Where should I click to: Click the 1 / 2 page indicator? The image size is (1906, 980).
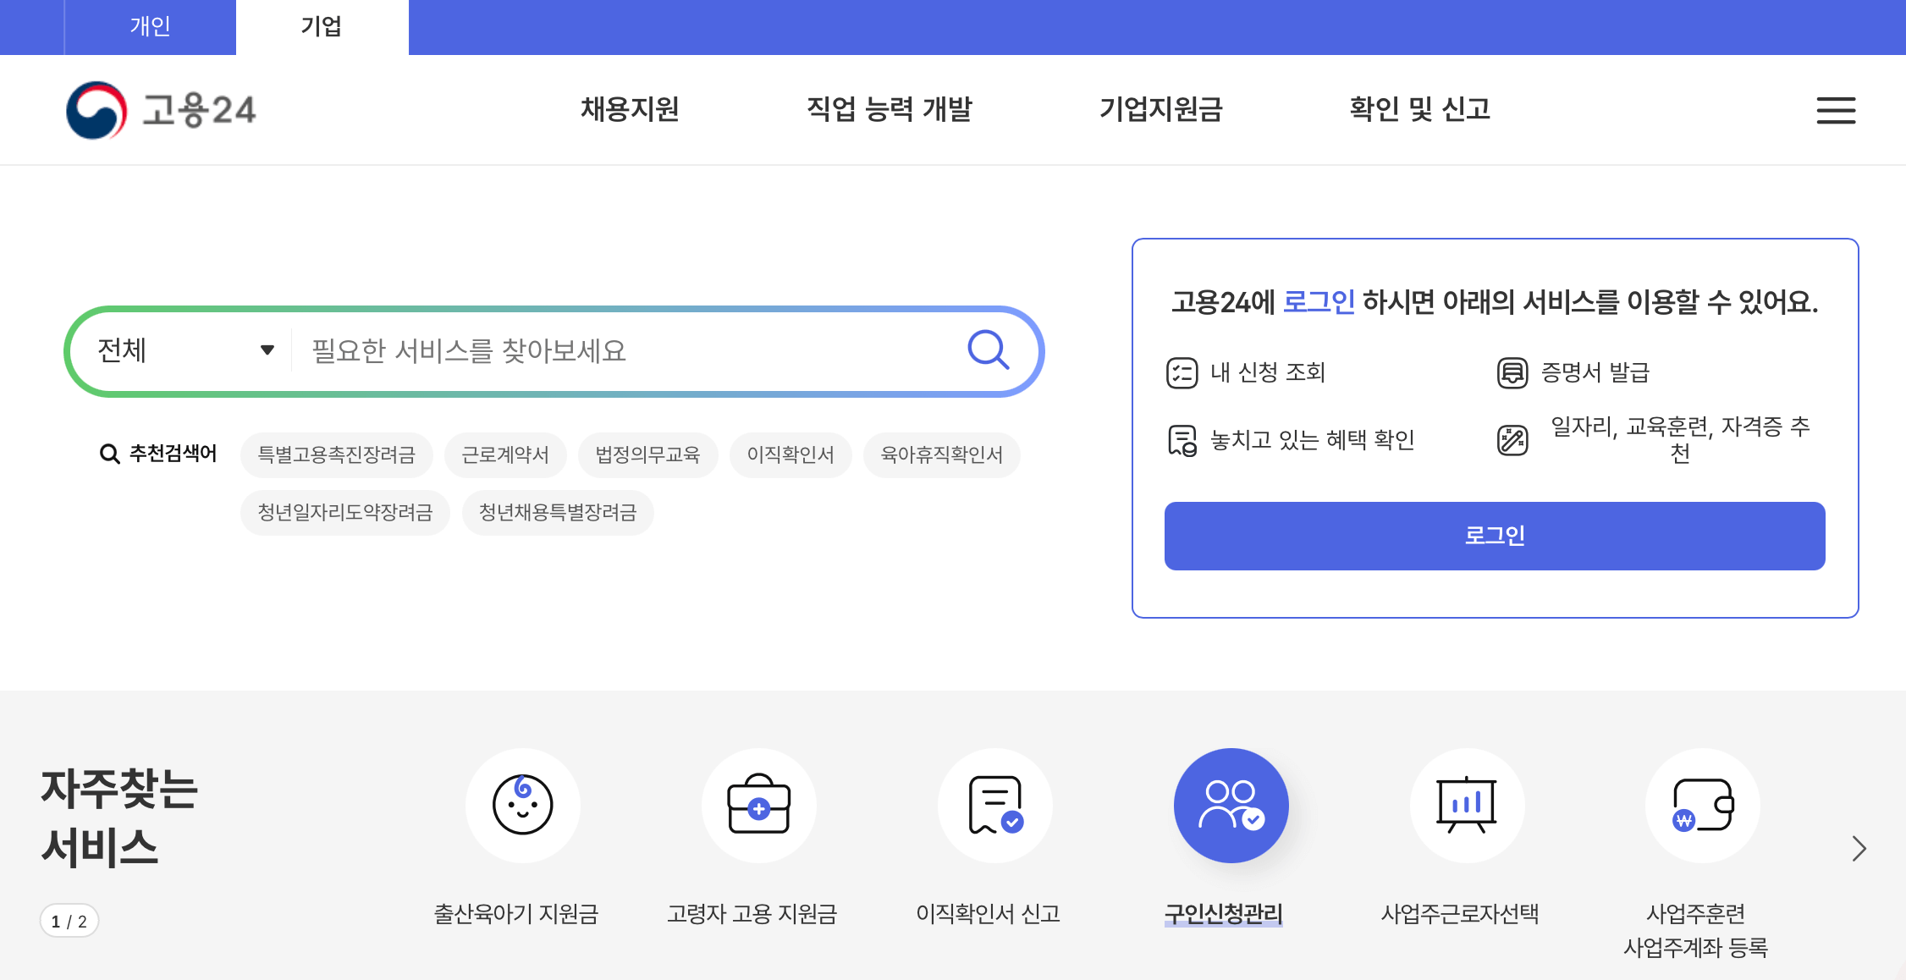click(x=69, y=921)
